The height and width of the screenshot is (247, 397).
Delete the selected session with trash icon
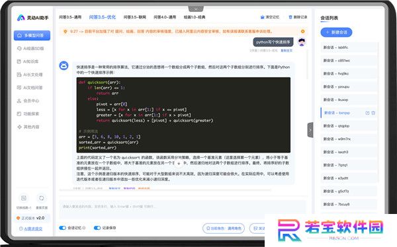[373, 113]
